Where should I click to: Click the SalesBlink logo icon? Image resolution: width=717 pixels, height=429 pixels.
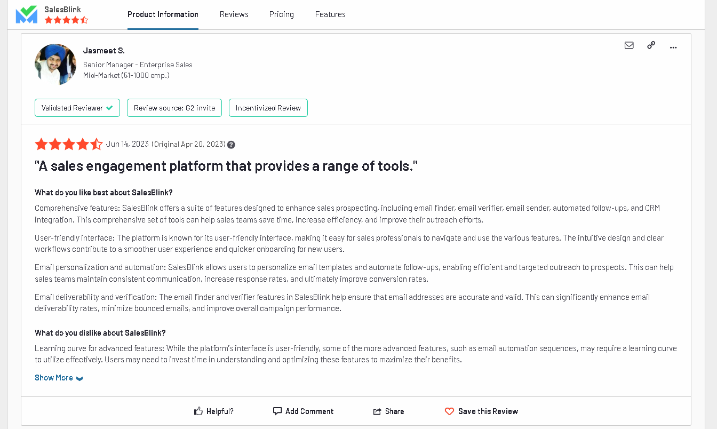pyautogui.click(x=27, y=14)
